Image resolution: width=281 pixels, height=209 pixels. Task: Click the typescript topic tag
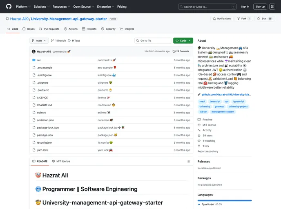239,101
